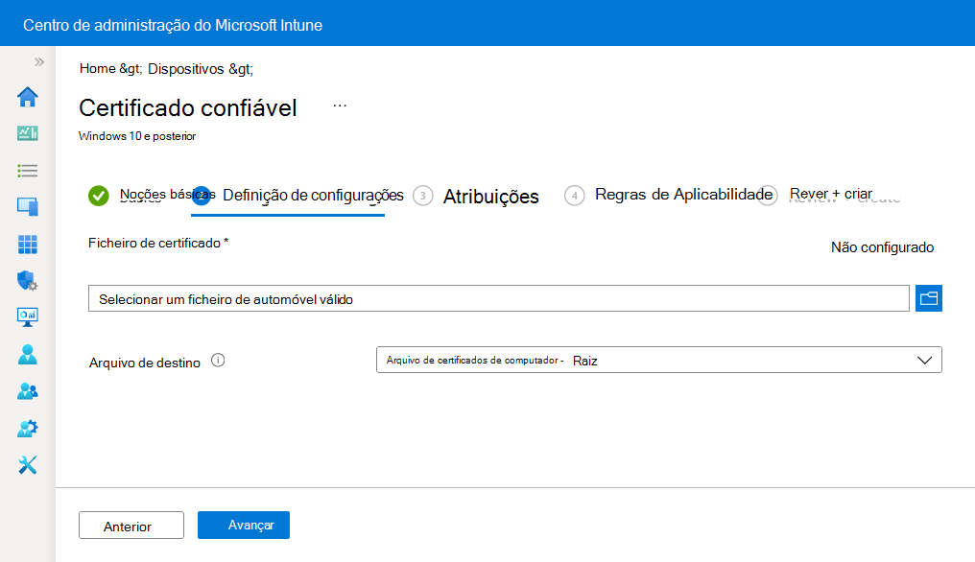Screen dimensions: 975x562
Task: Click the certificate file input field
Action: [x=499, y=298]
